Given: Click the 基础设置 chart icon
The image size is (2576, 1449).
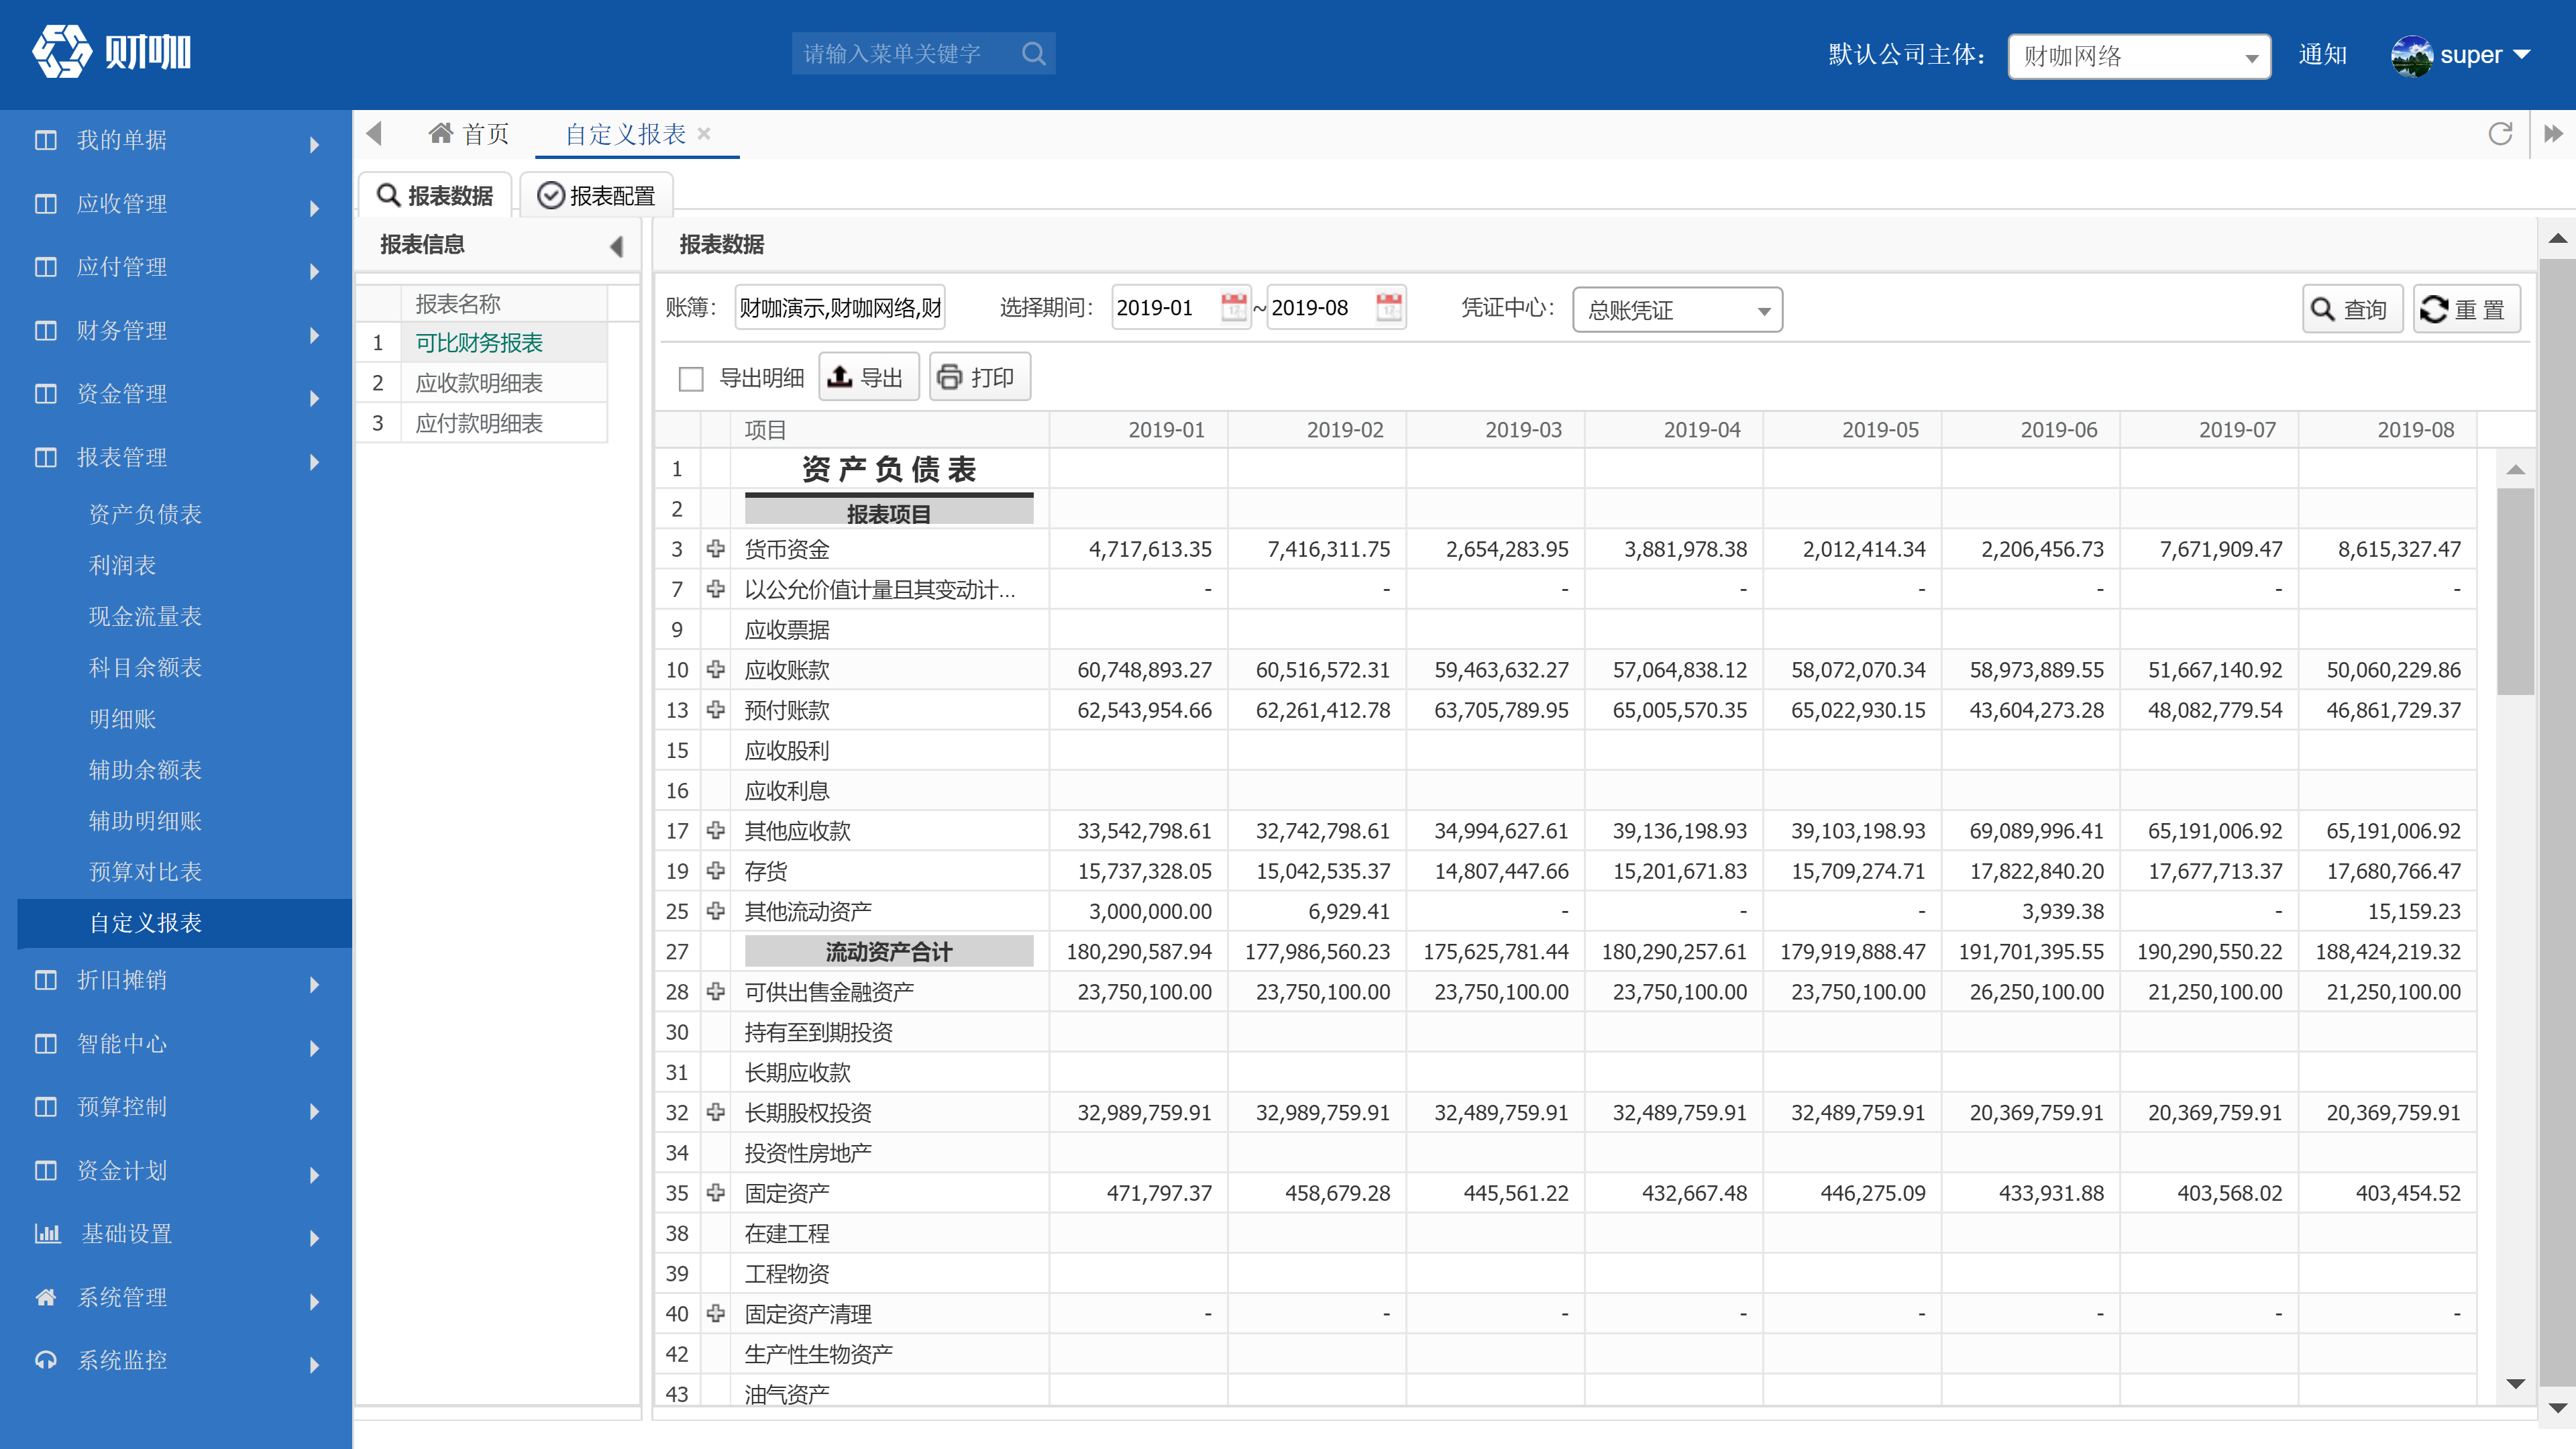Looking at the screenshot, I should click(x=47, y=1233).
